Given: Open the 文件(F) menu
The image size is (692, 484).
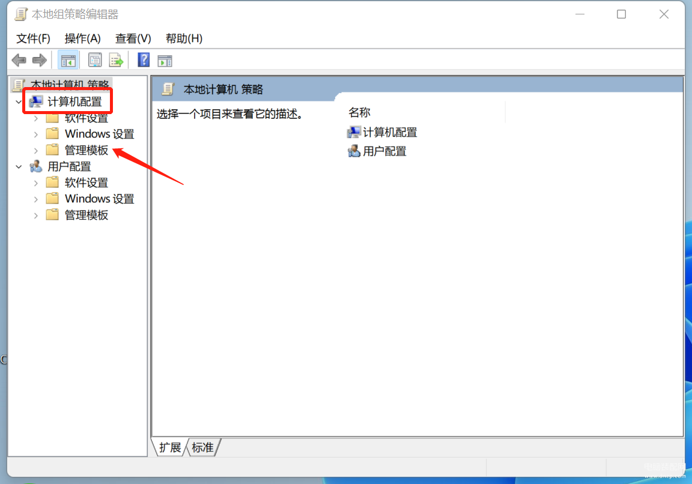Looking at the screenshot, I should point(33,38).
